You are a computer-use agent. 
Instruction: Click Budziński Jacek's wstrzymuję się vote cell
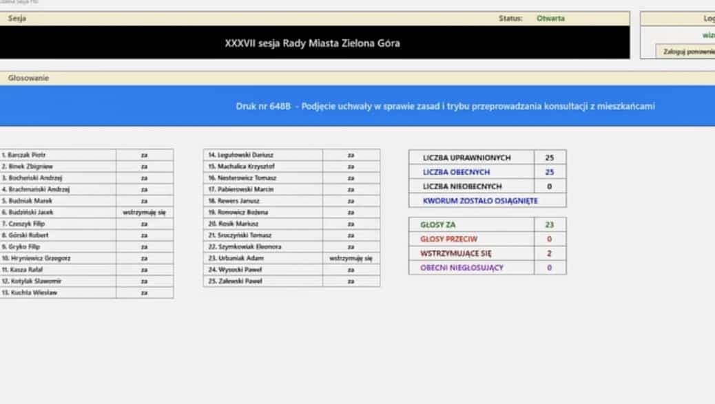pyautogui.click(x=144, y=213)
